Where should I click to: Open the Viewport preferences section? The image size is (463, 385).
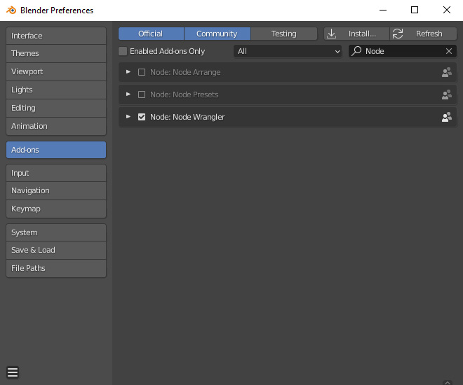point(56,71)
